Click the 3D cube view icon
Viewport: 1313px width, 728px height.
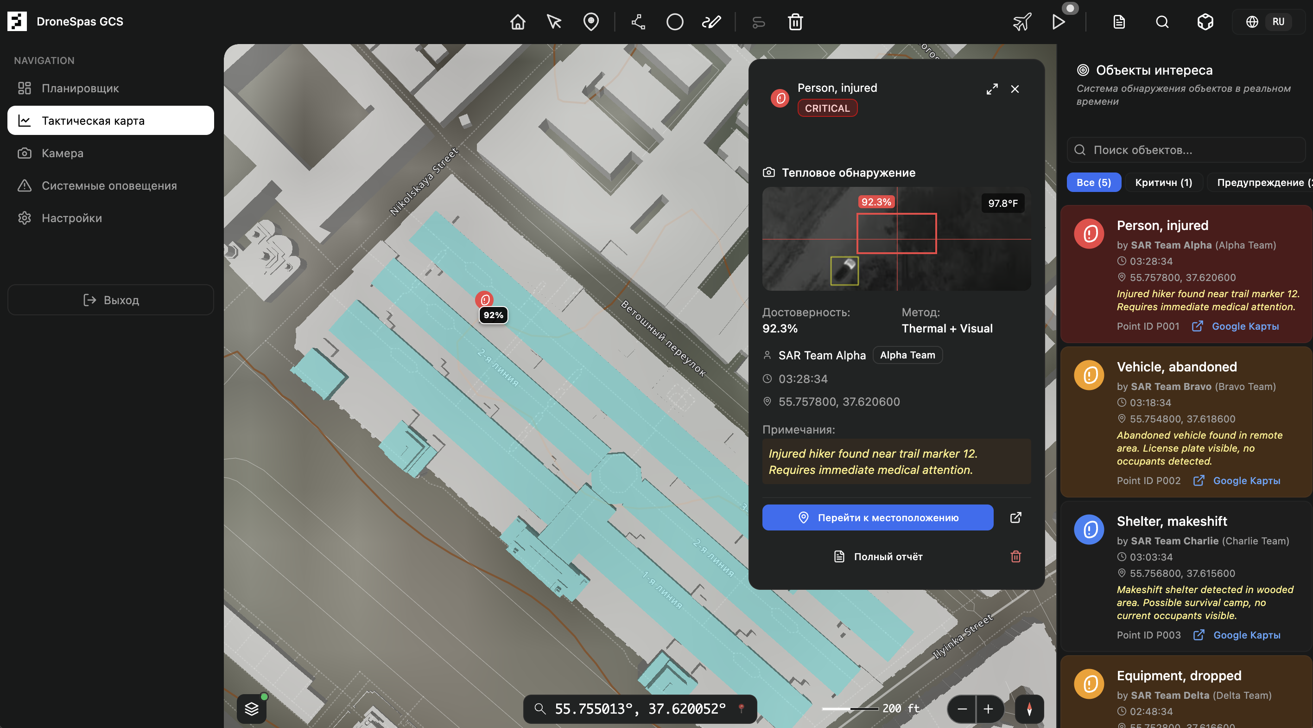pyautogui.click(x=1205, y=22)
